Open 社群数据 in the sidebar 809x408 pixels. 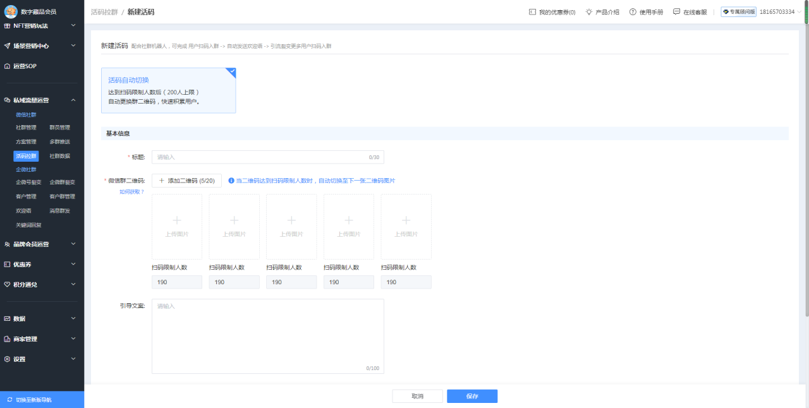point(60,156)
